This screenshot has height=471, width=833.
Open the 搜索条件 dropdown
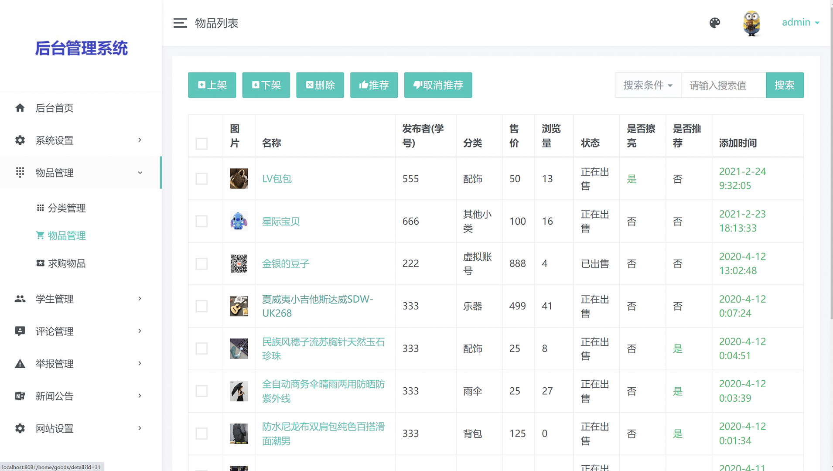[x=648, y=85]
